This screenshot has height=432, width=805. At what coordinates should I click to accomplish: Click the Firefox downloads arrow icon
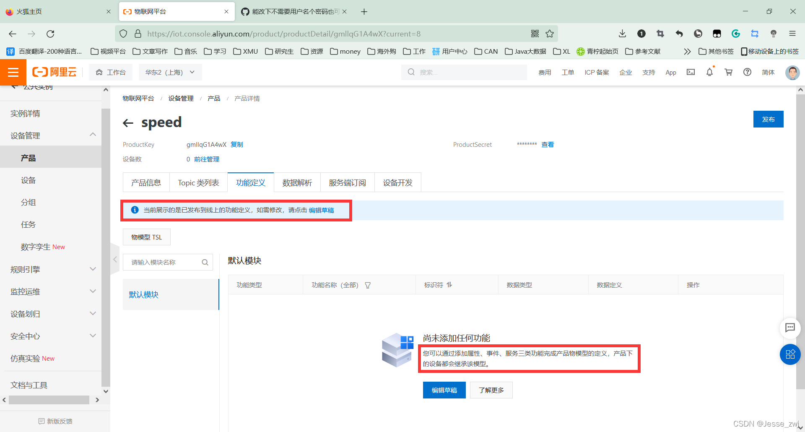pyautogui.click(x=622, y=34)
